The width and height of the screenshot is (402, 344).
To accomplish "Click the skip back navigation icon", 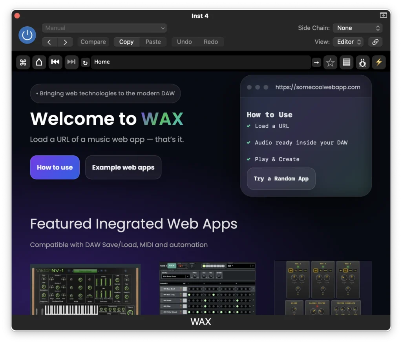I will coord(55,62).
